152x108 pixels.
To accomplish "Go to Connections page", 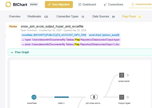I will coord(113,4).
